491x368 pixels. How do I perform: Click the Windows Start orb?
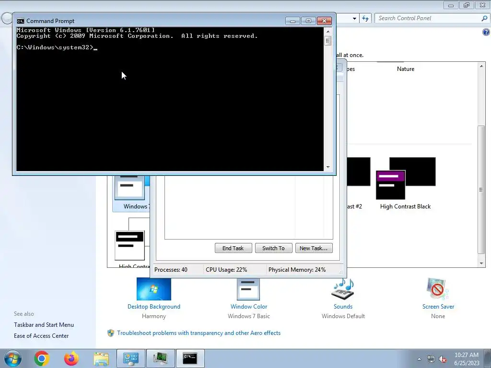(13, 358)
